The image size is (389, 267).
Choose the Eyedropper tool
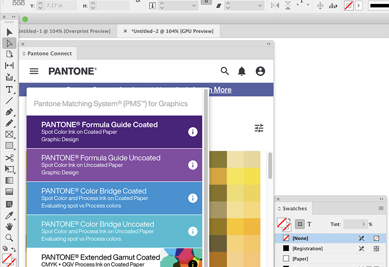click(x=9, y=215)
